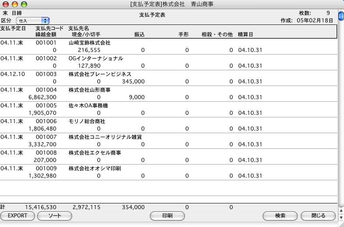Select the モリノ総合商社 row
344x227 pixels.
point(87,121)
